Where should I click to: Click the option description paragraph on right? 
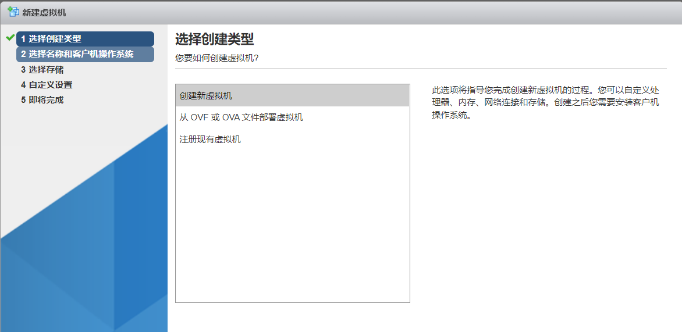point(546,103)
